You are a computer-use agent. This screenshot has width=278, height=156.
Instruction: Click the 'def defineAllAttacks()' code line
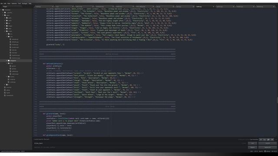pos(53,64)
